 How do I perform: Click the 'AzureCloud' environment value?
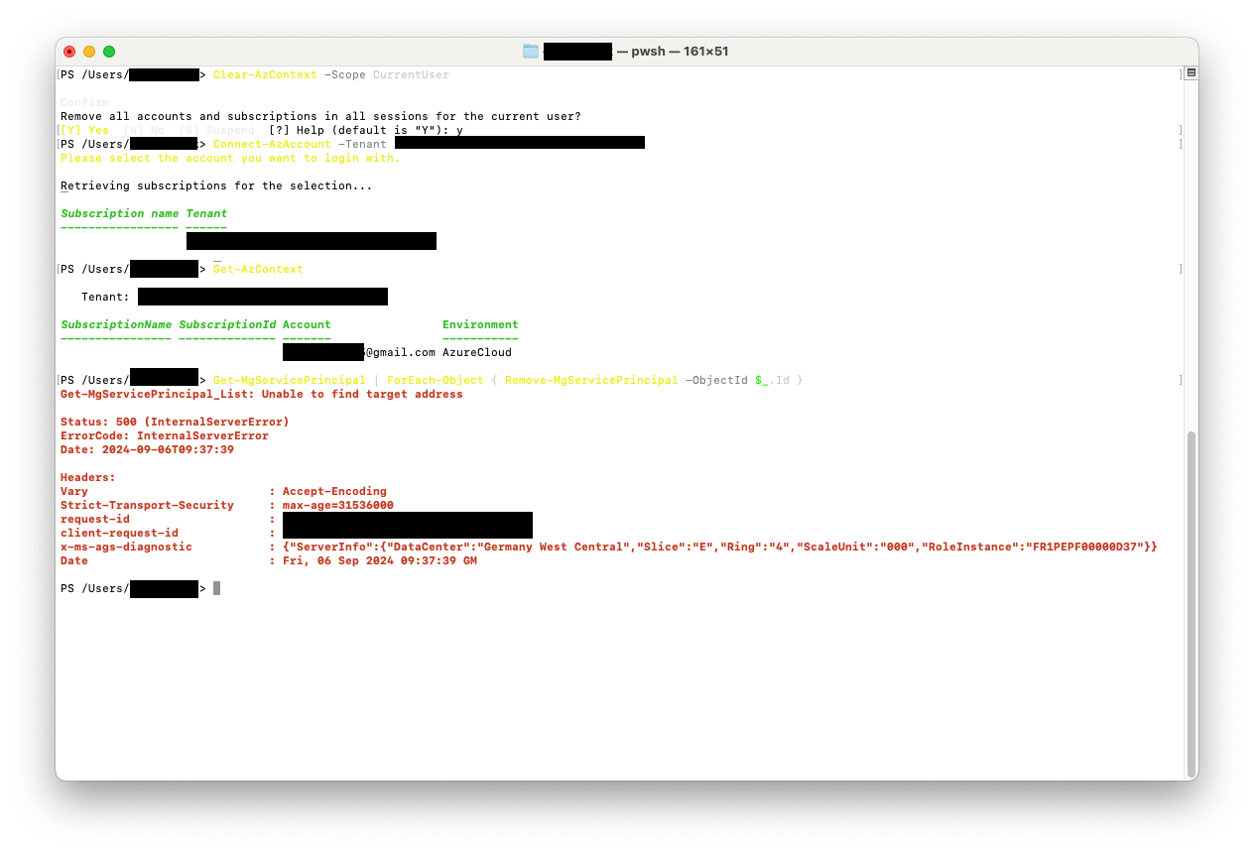(x=477, y=353)
